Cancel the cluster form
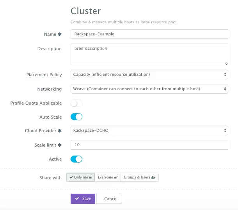The height and width of the screenshot is (210, 238). pos(109,199)
